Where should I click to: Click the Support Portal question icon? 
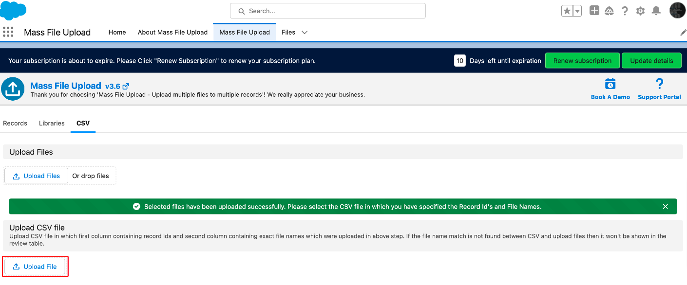pos(659,84)
